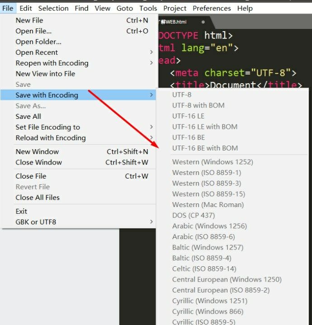This screenshot has height=325, width=312.
Task: Select Arabic (ISO 8859-6) encoding
Action: (x=232, y=237)
